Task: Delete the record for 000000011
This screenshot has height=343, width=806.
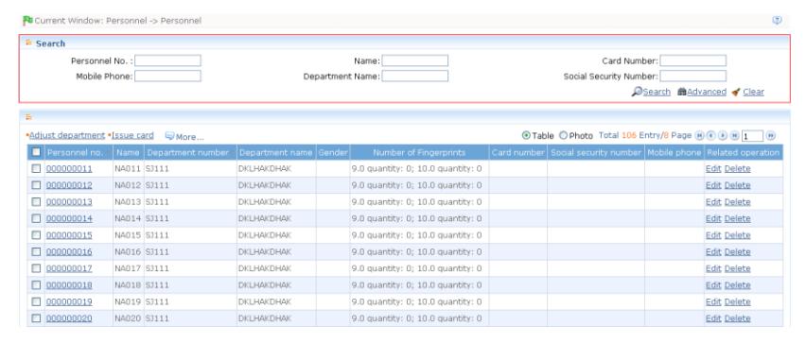Action: (737, 169)
